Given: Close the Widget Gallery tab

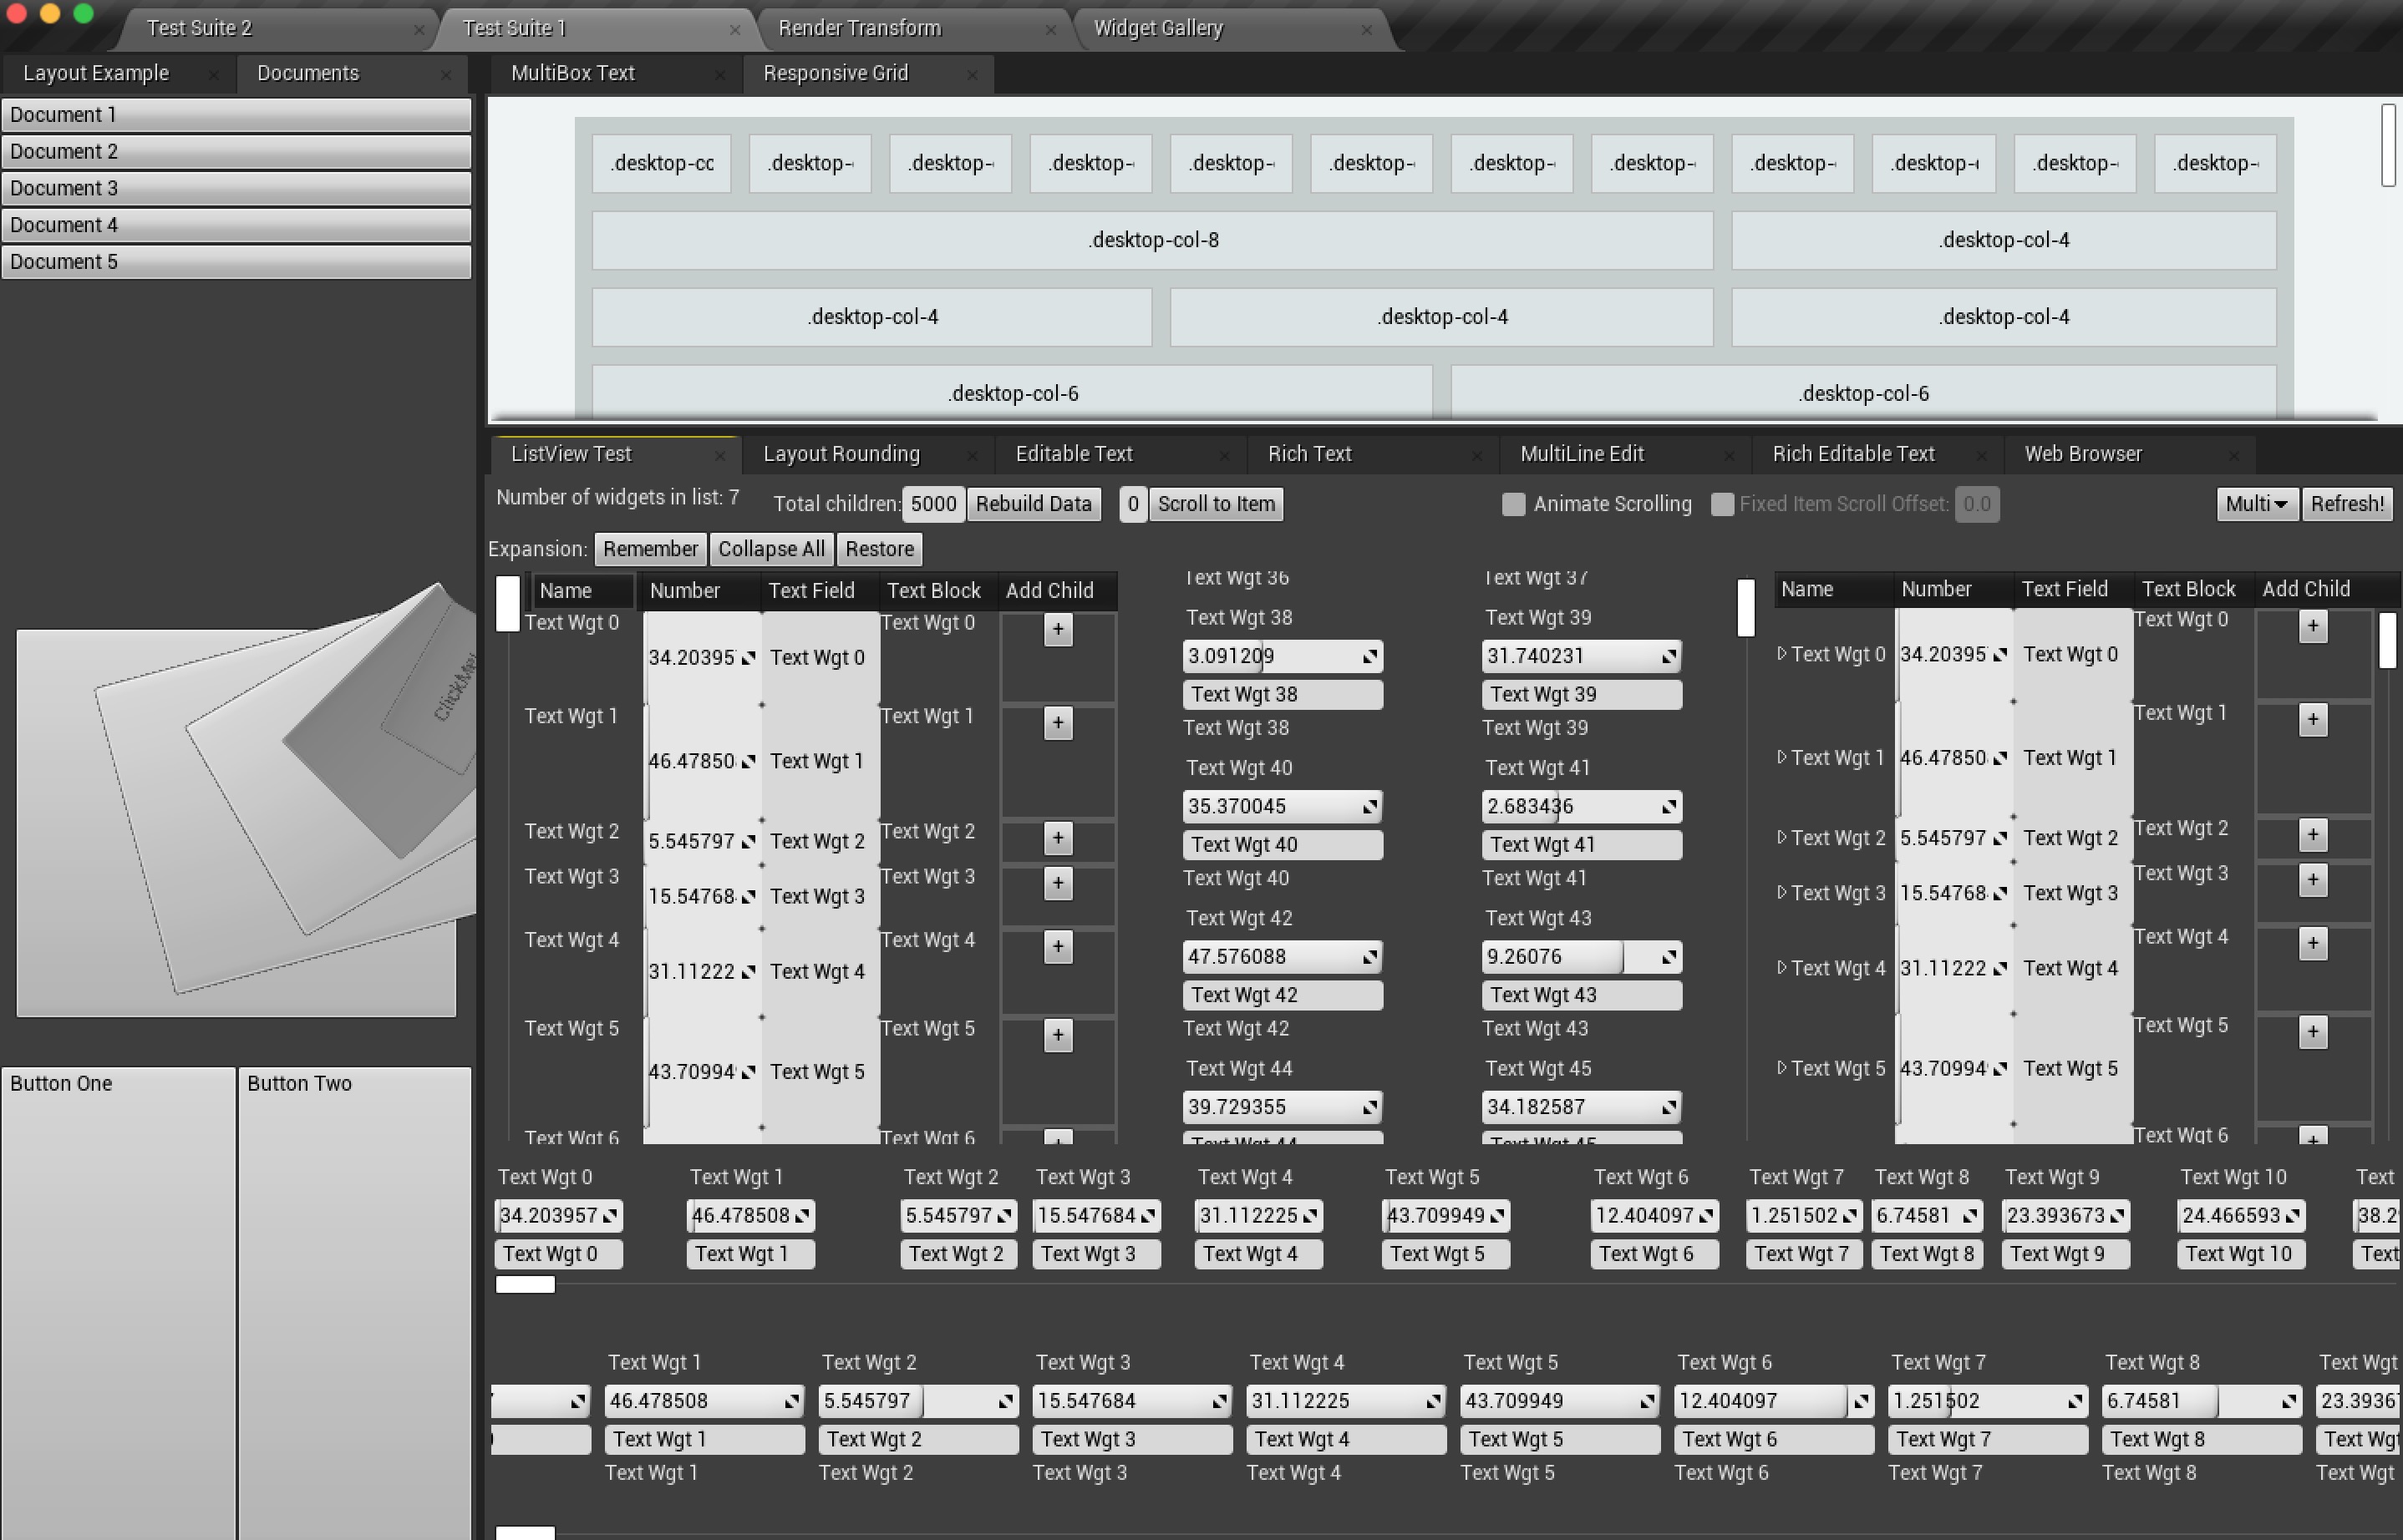Looking at the screenshot, I should pos(1365,30).
